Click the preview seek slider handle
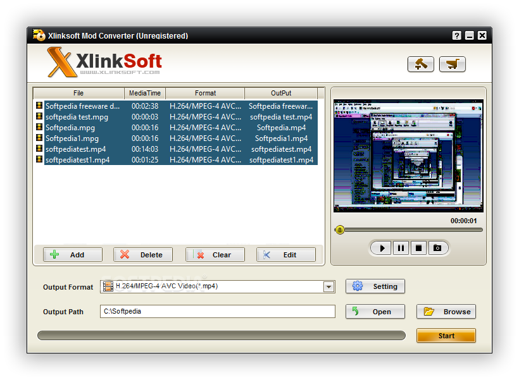 (340, 230)
